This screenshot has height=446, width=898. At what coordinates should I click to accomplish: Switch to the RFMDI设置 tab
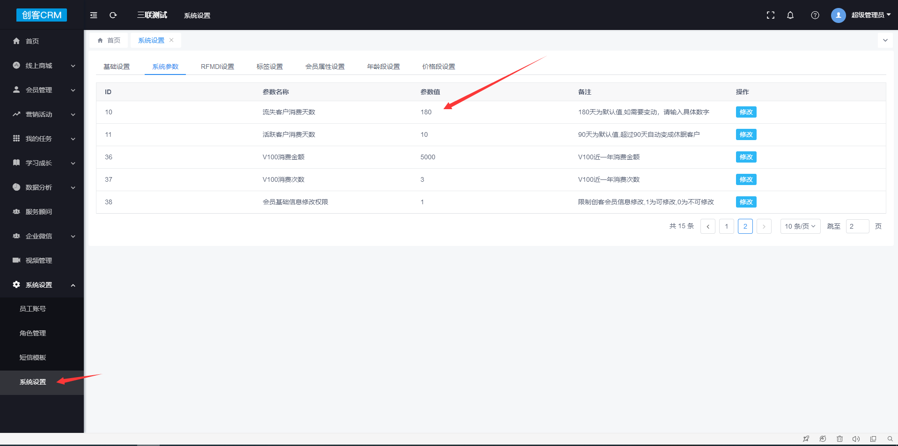pos(217,67)
